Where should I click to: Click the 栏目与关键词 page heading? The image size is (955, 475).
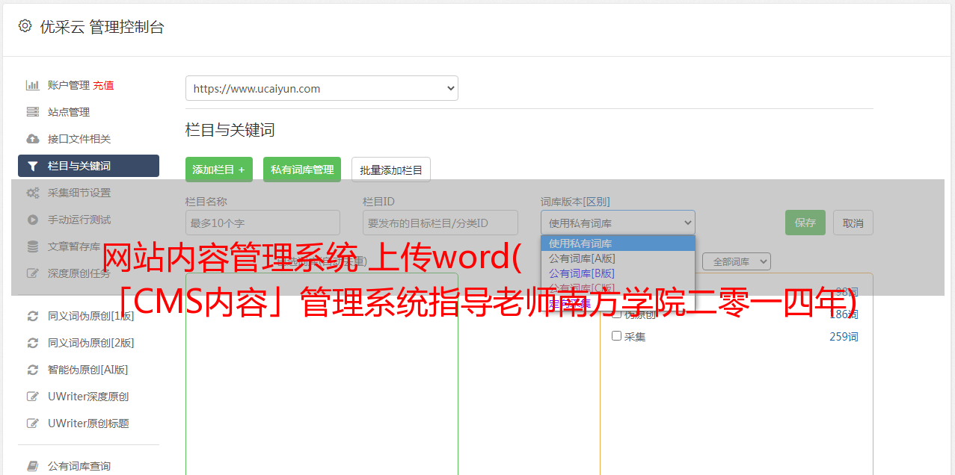(x=230, y=130)
